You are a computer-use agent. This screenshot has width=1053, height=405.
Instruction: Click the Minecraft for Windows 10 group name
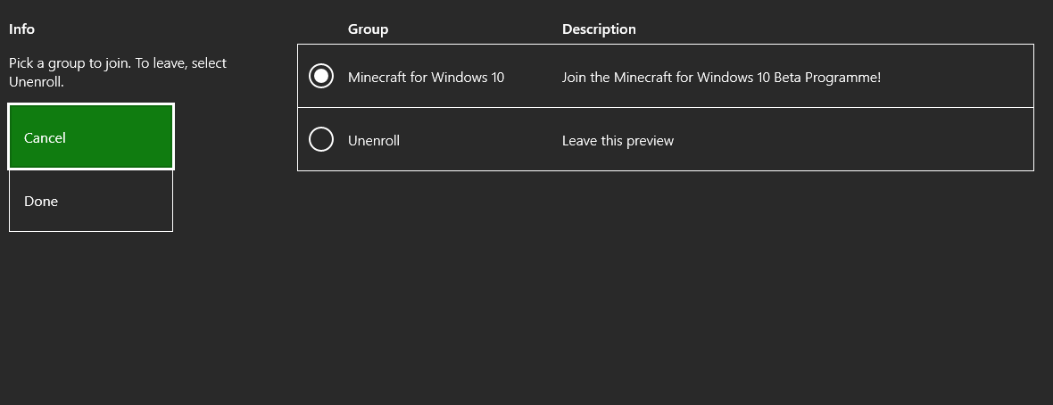(426, 78)
